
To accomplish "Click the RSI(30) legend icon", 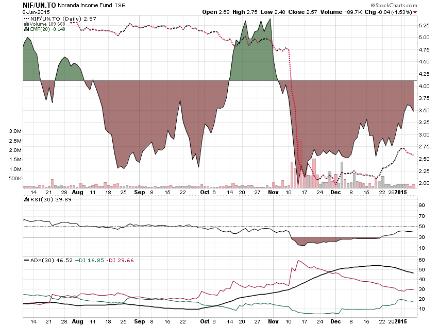I will (x=26, y=199).
